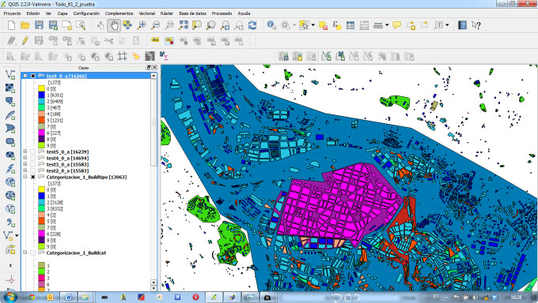Open the What's This help icon
This screenshot has height=303, width=538.
point(476,25)
